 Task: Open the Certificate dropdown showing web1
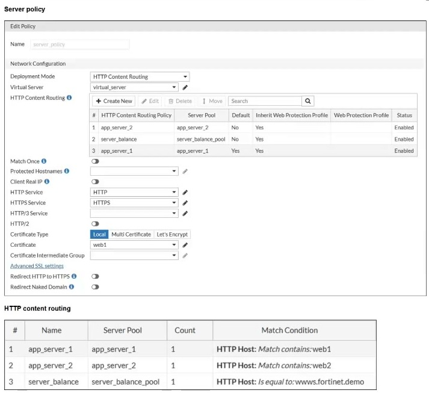pos(134,245)
